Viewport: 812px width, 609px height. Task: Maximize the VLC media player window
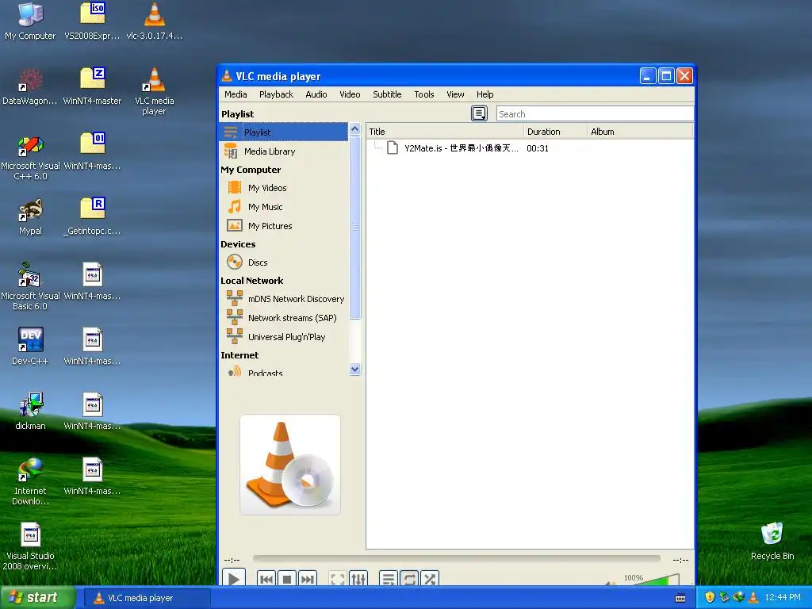tap(666, 76)
